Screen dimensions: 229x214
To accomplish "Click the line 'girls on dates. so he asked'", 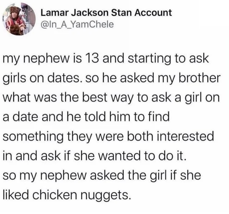I will (111, 78).
